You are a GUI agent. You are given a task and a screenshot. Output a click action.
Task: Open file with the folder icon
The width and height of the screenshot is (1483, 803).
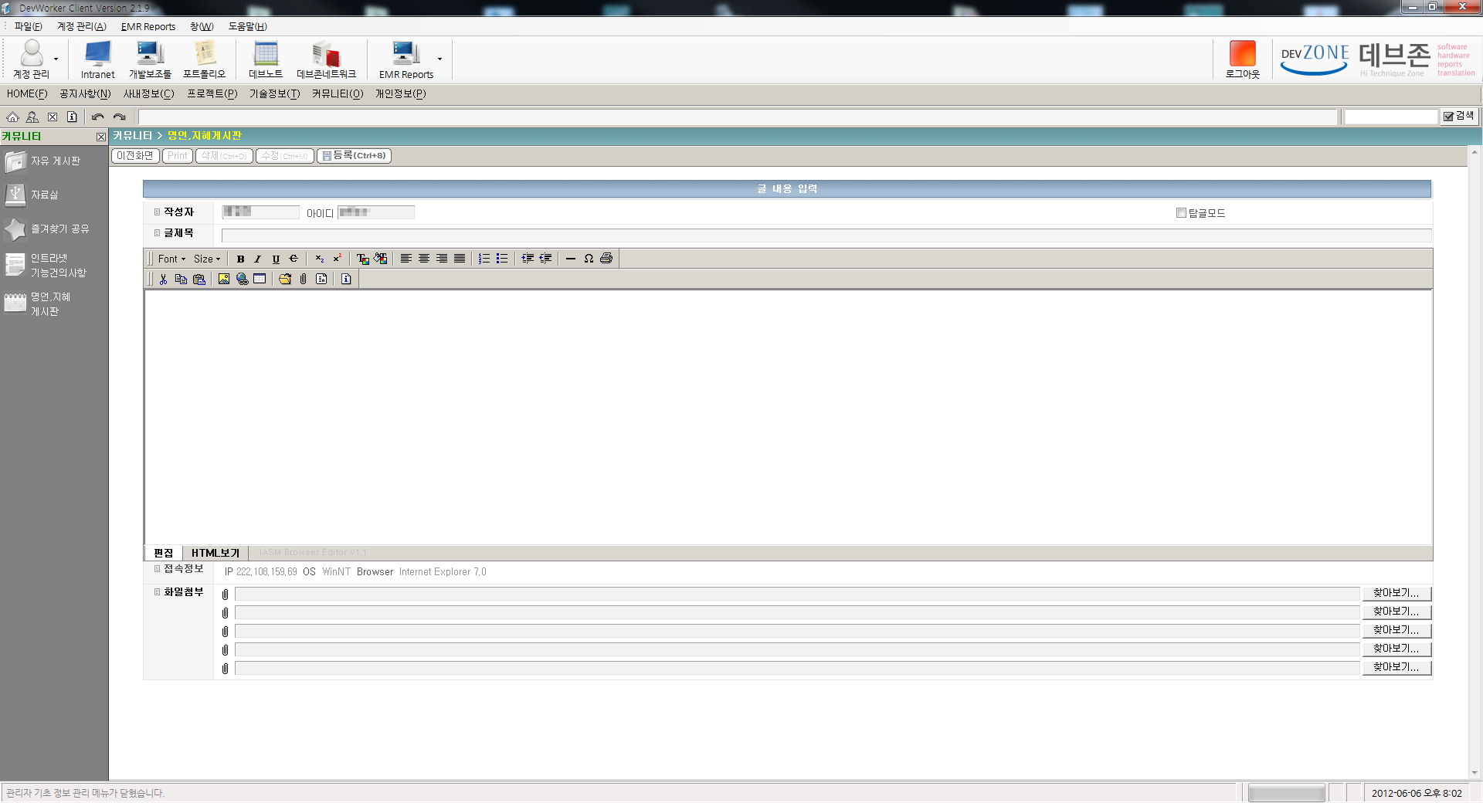point(285,279)
